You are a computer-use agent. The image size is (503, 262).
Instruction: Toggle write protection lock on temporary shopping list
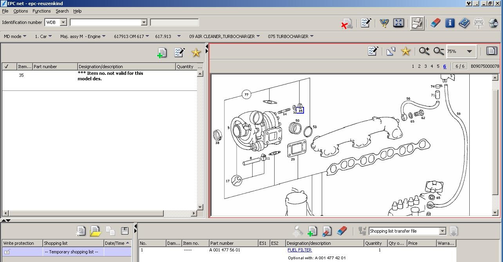[x=7, y=252]
